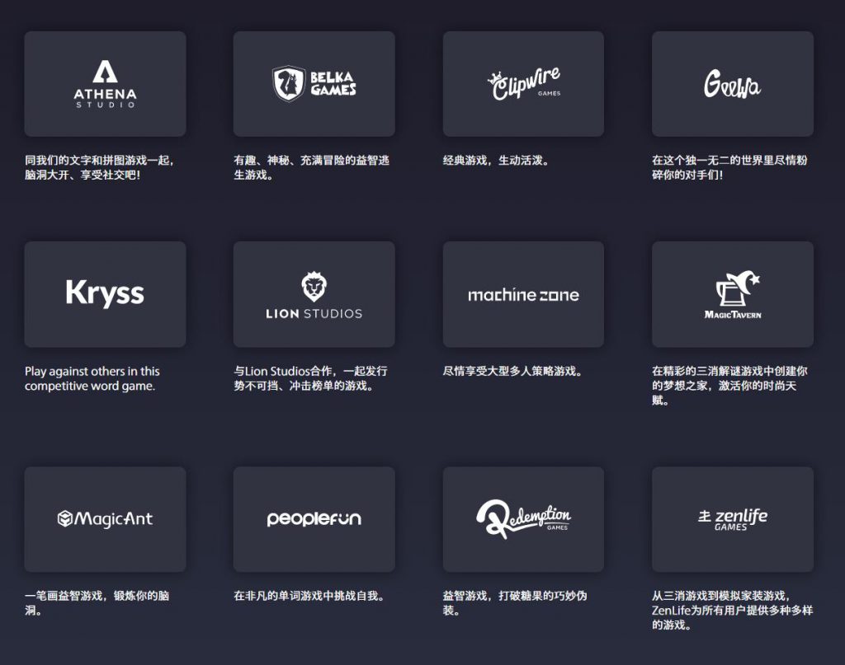Open the MagicAnt logo card
This screenshot has width=845, height=665.
point(105,519)
